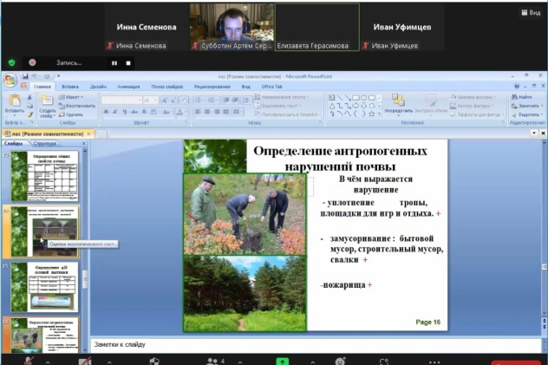Image resolution: width=548 pixels, height=365 pixels.
Task: Select the oval shape in gallery
Action: (364, 98)
